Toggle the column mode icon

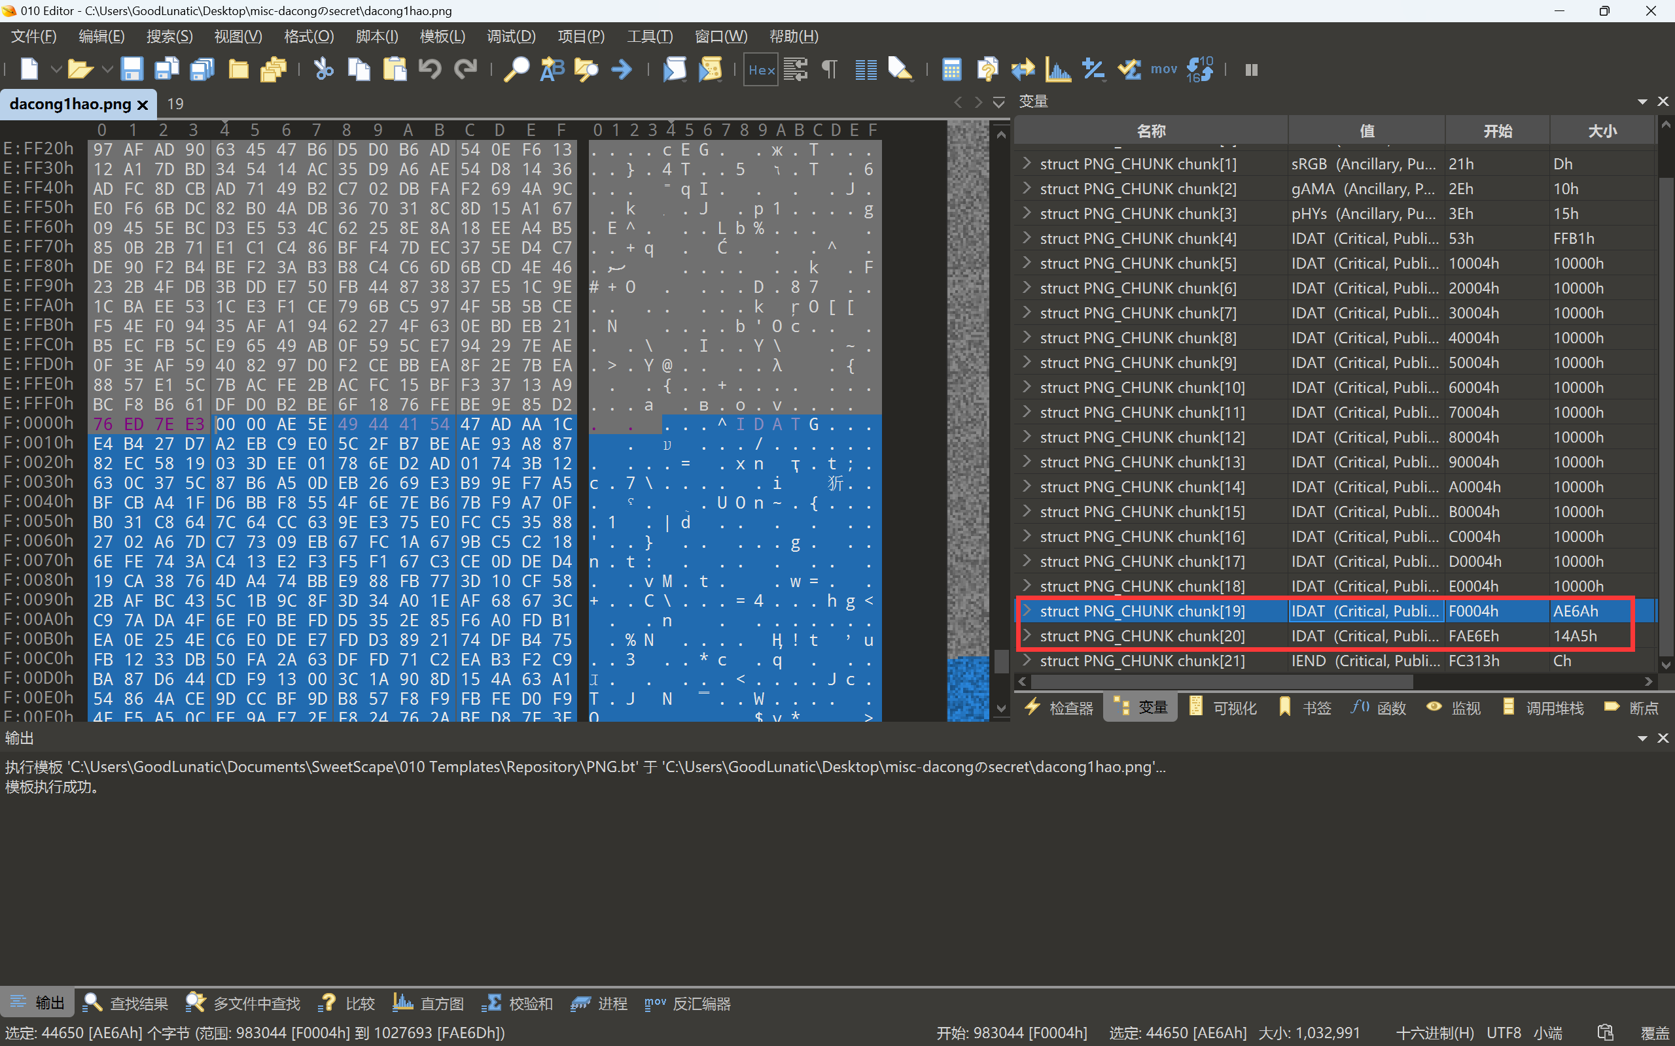[865, 69]
